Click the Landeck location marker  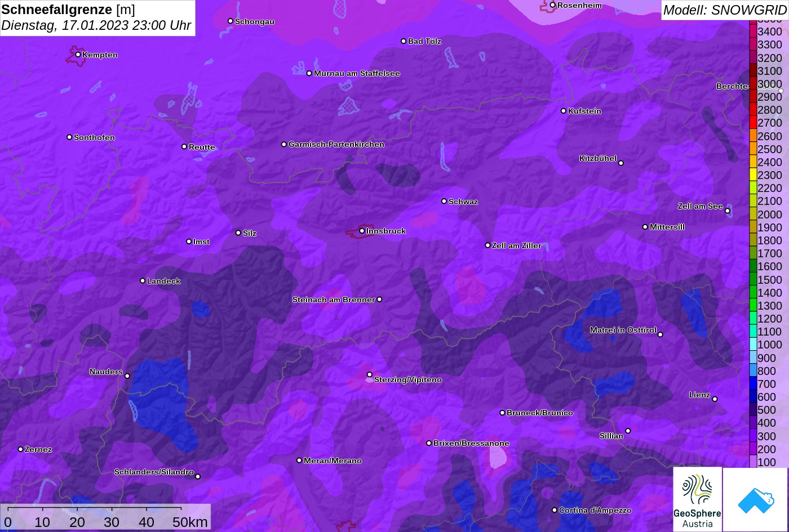[143, 281]
